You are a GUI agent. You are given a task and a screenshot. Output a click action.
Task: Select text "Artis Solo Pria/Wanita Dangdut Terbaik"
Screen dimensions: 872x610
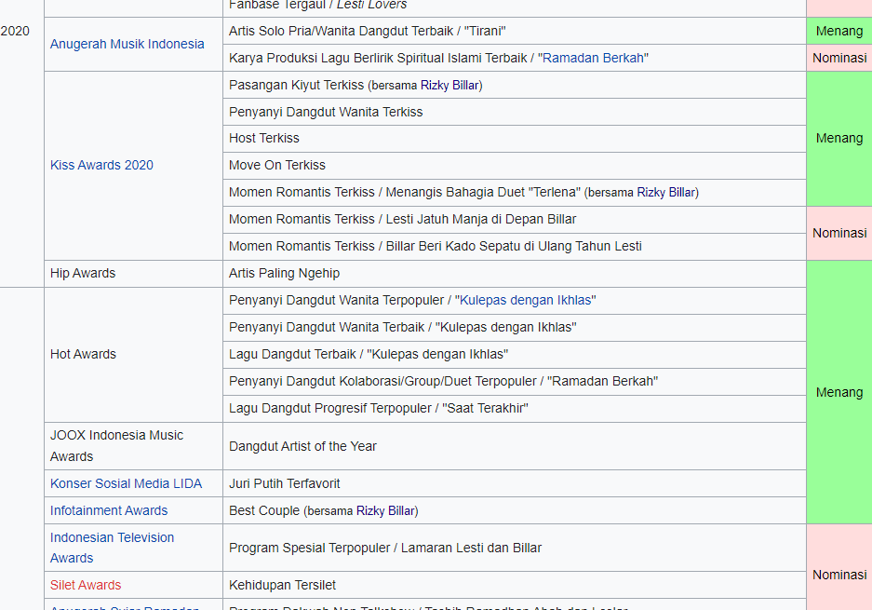[341, 31]
